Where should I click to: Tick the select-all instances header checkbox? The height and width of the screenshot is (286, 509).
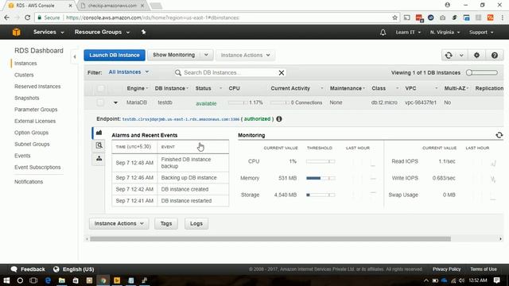click(101, 88)
